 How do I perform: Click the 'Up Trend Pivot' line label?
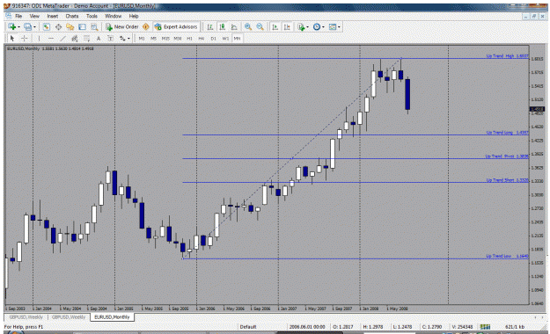(x=507, y=156)
